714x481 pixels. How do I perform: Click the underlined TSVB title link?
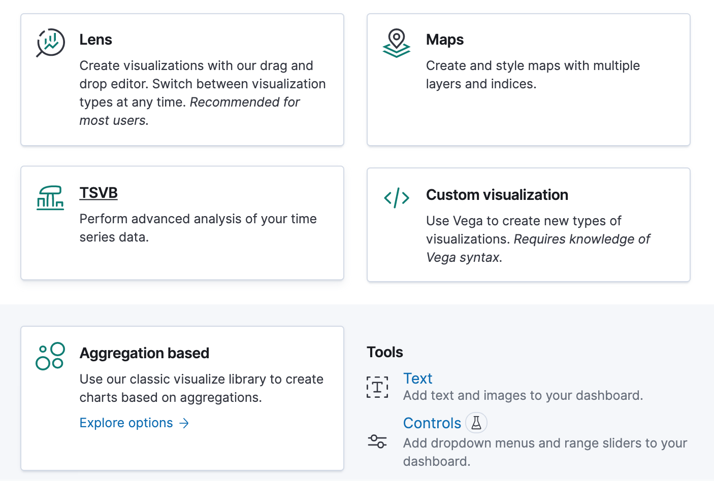tap(98, 193)
